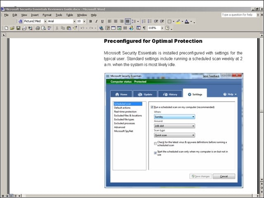The width and height of the screenshot is (264, 198).
Task: Create a new blank document
Action: click(x=6, y=28)
